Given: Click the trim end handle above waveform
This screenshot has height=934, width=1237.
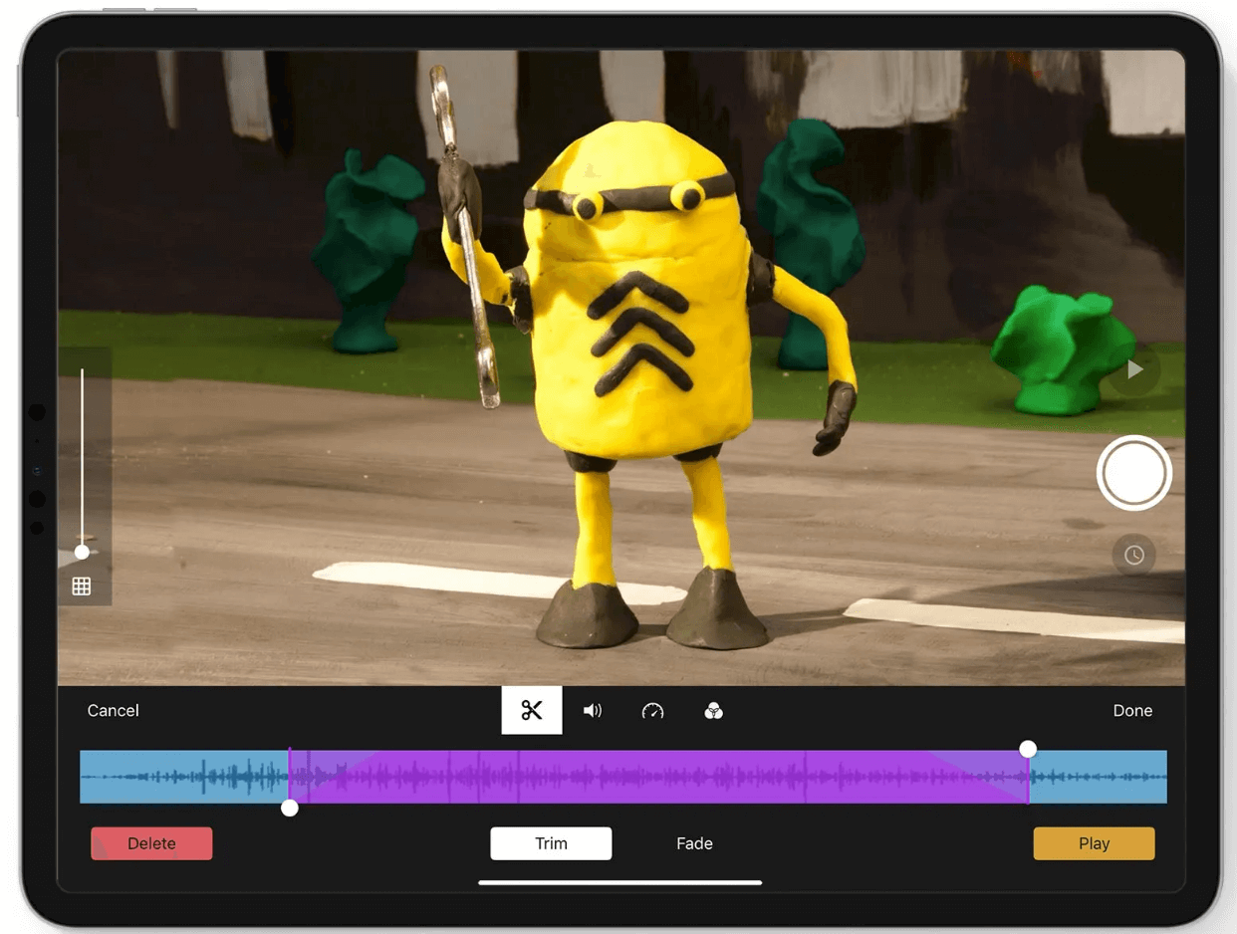Looking at the screenshot, I should click(x=1028, y=749).
